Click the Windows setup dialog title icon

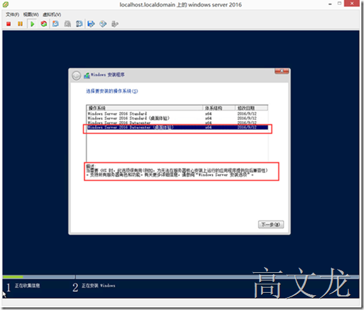click(x=87, y=76)
